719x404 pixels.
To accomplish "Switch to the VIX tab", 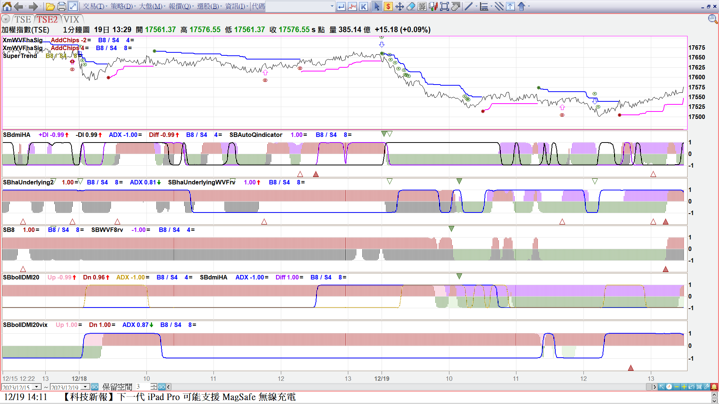I will click(x=71, y=19).
